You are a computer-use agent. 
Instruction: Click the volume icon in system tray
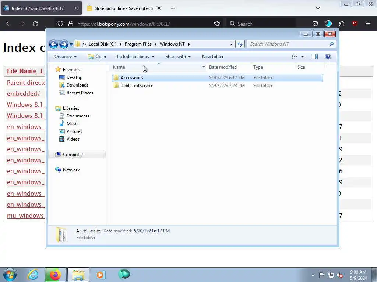tap(340, 275)
